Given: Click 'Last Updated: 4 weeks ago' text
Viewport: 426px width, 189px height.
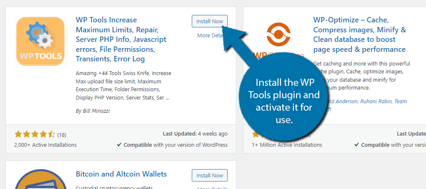Looking at the screenshot, I should pos(195,134).
